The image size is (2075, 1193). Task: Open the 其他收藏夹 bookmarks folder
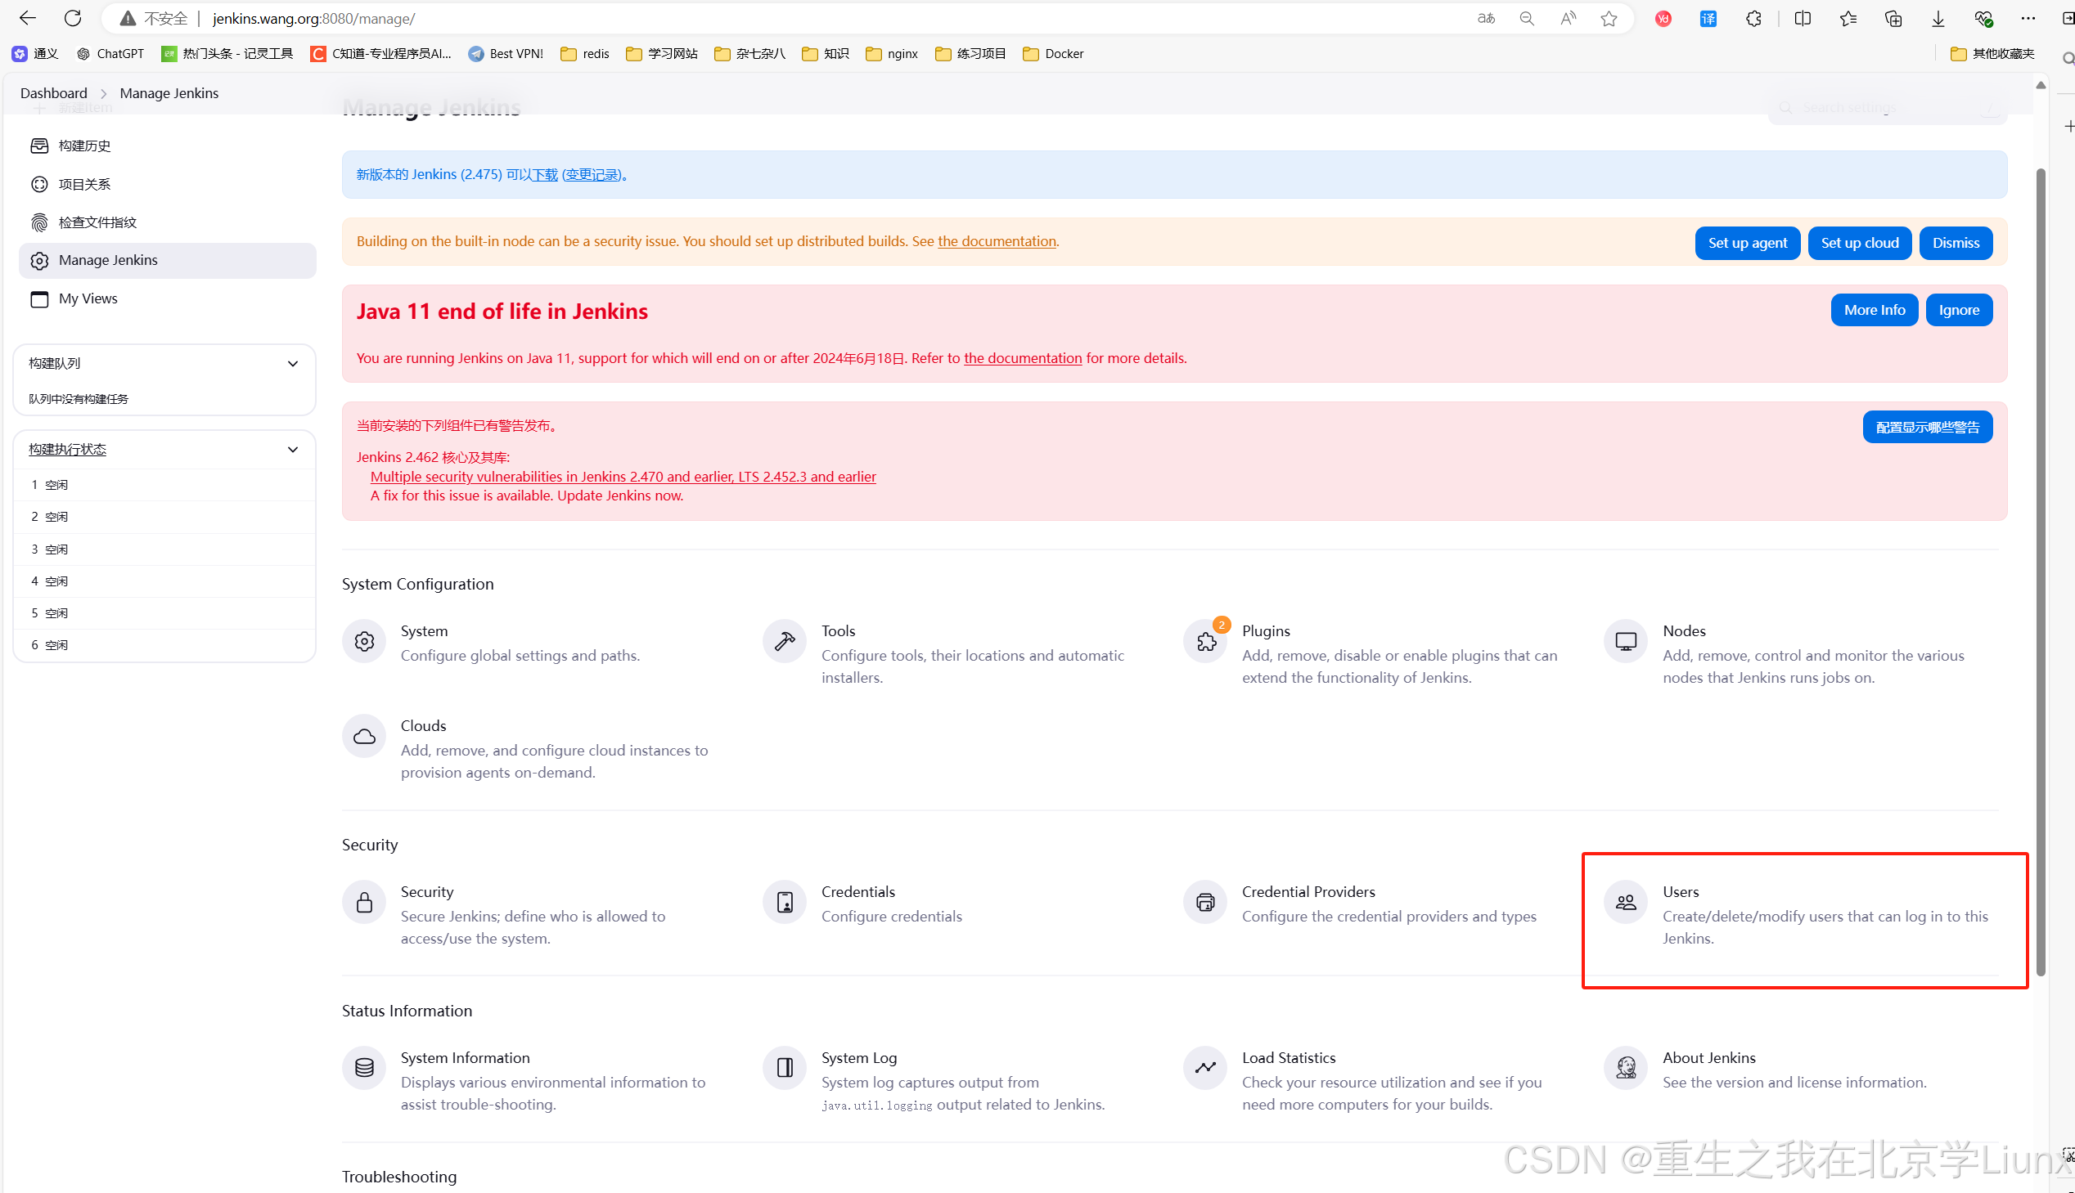(x=1992, y=54)
